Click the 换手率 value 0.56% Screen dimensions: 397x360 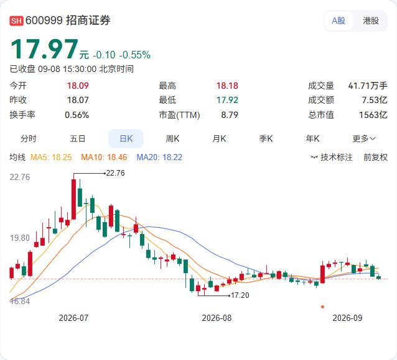77,115
